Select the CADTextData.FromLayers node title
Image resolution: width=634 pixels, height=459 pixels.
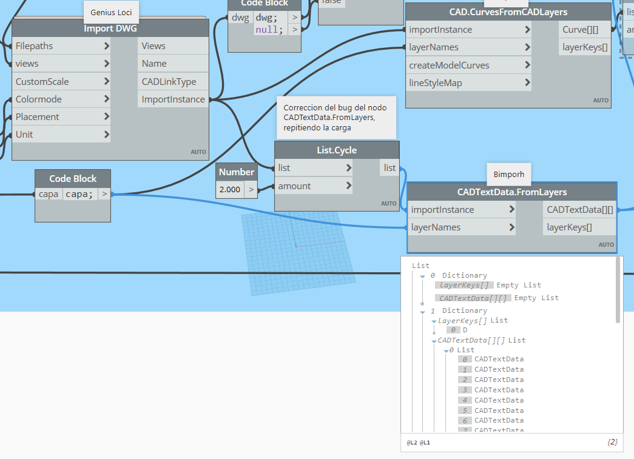[x=512, y=192]
